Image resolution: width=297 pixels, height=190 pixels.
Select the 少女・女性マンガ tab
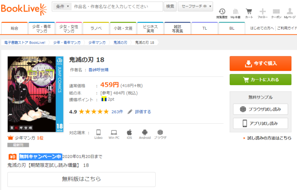69,28
